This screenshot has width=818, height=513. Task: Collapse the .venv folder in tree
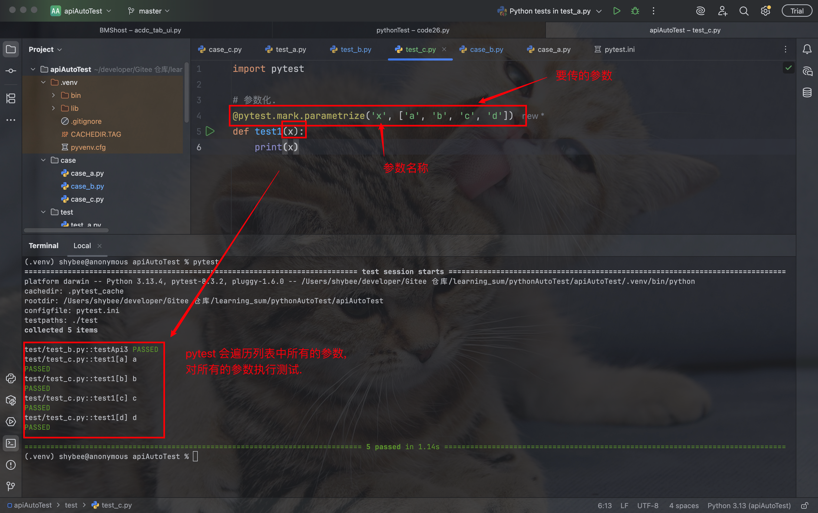[44, 82]
